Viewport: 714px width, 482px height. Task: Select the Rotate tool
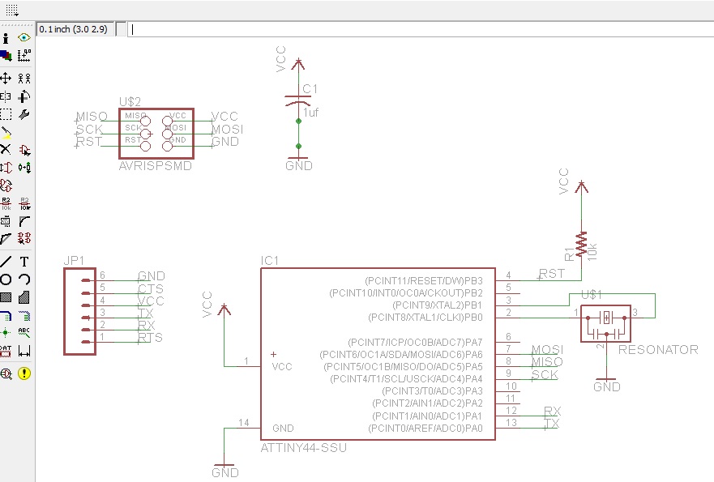[x=24, y=96]
